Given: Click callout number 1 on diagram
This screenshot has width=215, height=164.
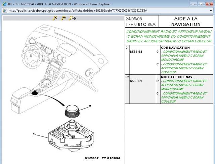Looking at the screenshot, I should coord(34,134).
